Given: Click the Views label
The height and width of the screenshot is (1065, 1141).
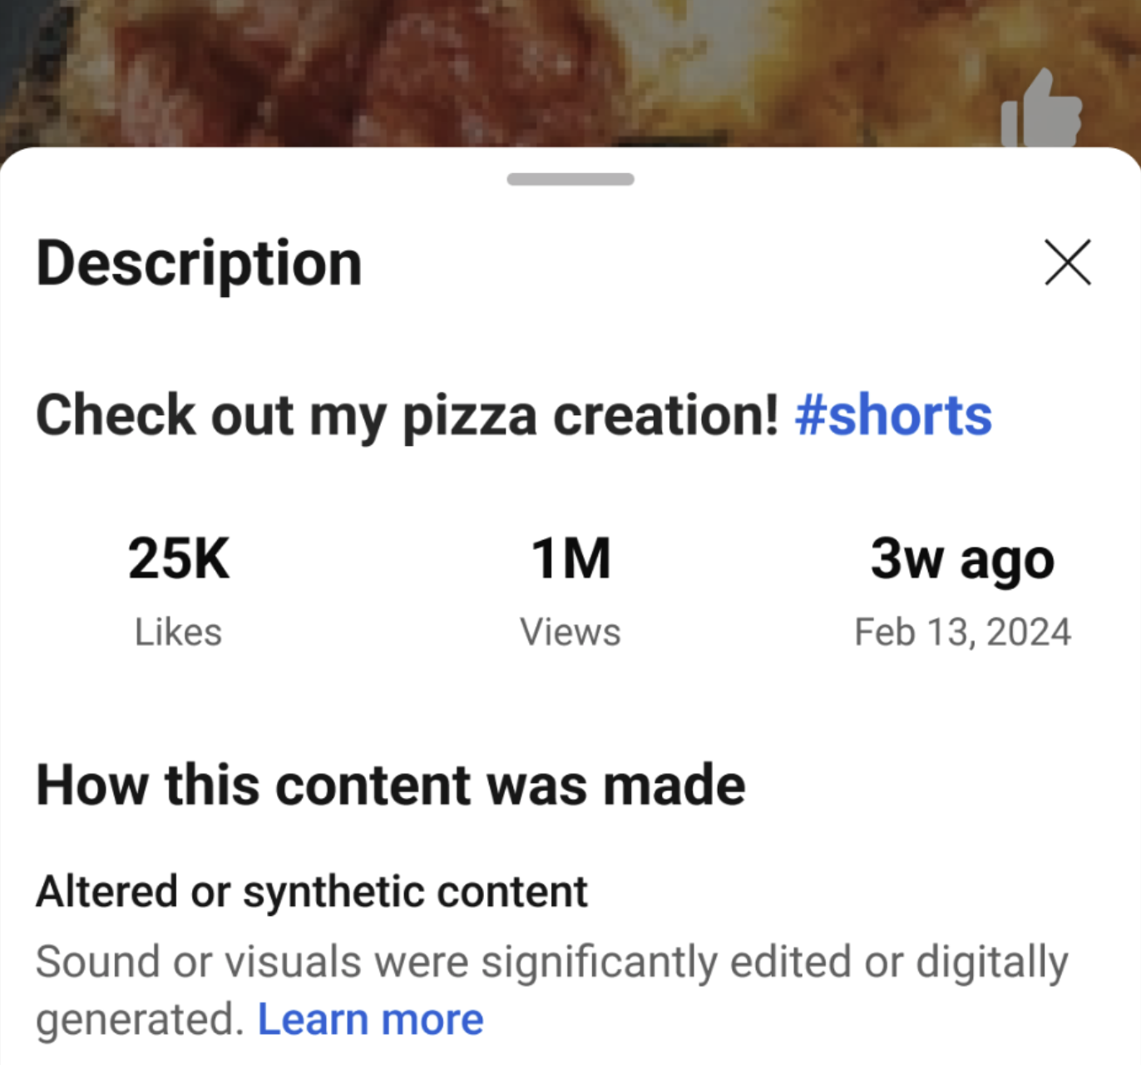Looking at the screenshot, I should (570, 632).
